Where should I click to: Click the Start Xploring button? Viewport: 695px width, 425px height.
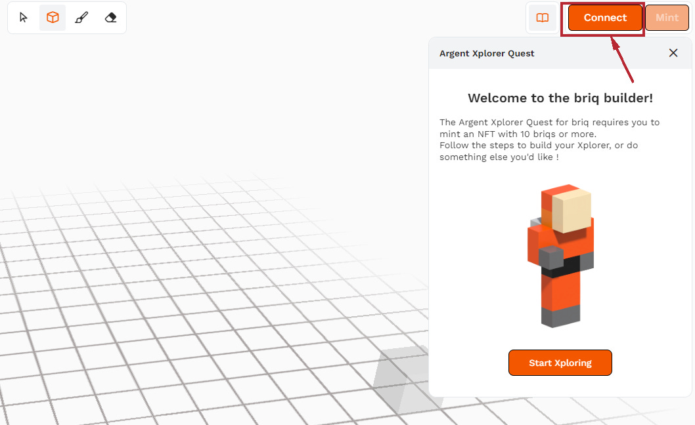point(560,363)
